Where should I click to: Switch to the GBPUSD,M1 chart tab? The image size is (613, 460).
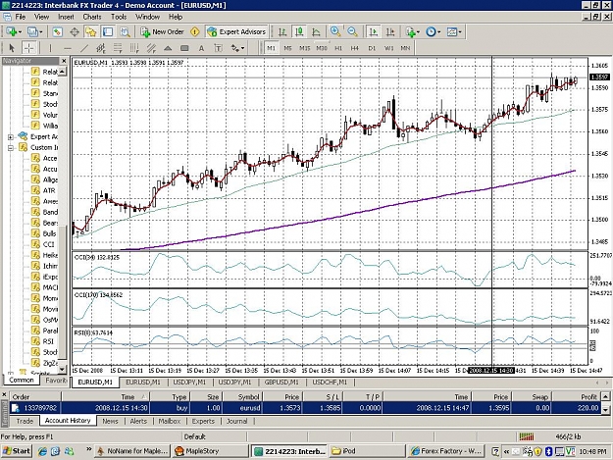tap(281, 382)
